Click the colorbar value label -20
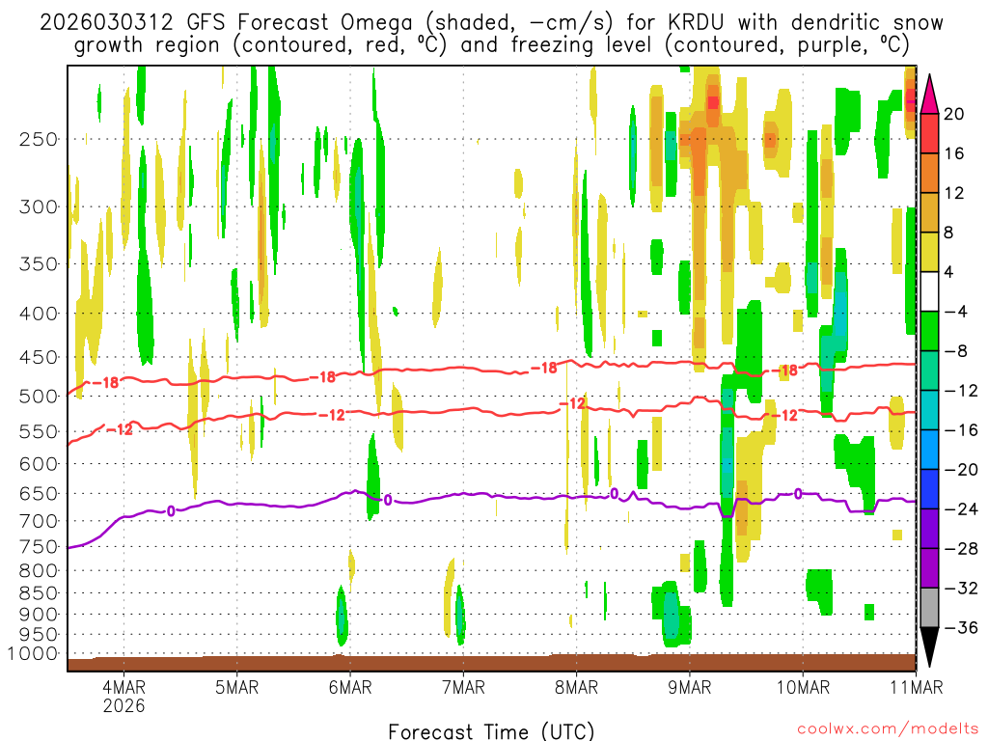The width and height of the screenshot is (988, 741). pos(962,470)
